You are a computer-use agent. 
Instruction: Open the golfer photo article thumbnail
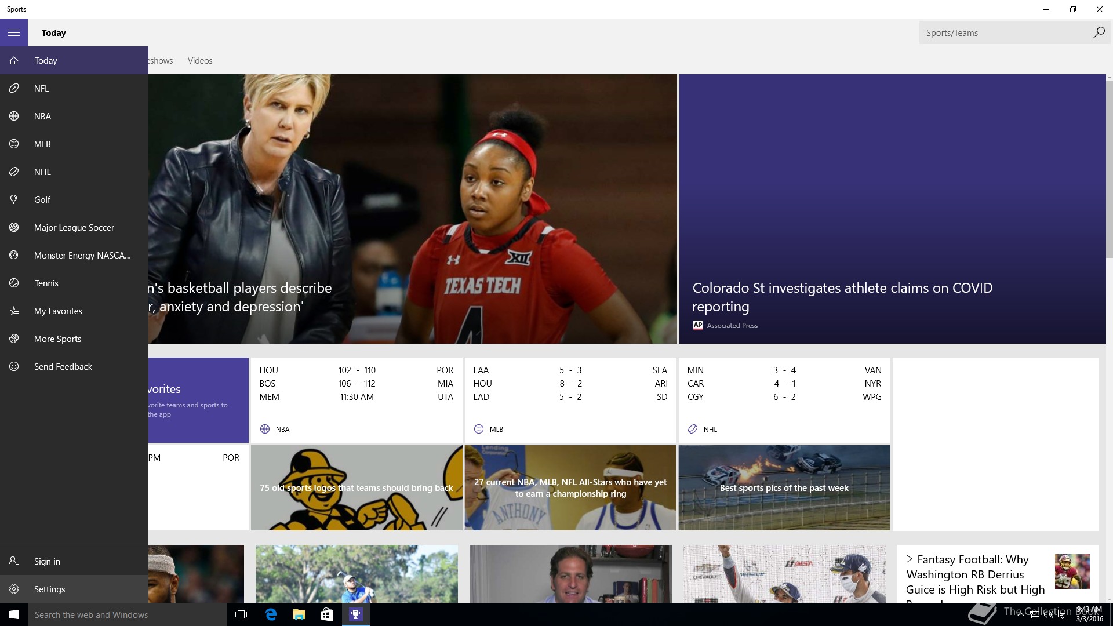[x=357, y=574]
